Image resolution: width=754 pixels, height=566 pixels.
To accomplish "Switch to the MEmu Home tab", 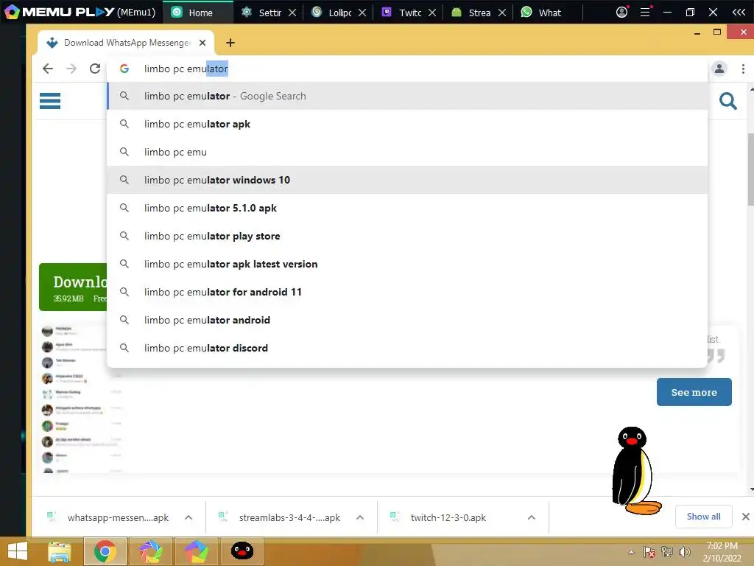I will [x=198, y=13].
